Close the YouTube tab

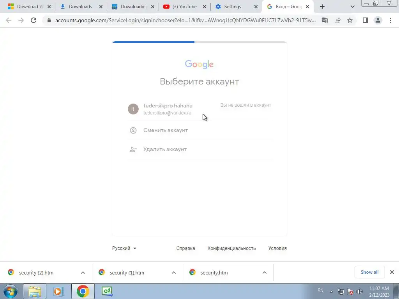(204, 7)
